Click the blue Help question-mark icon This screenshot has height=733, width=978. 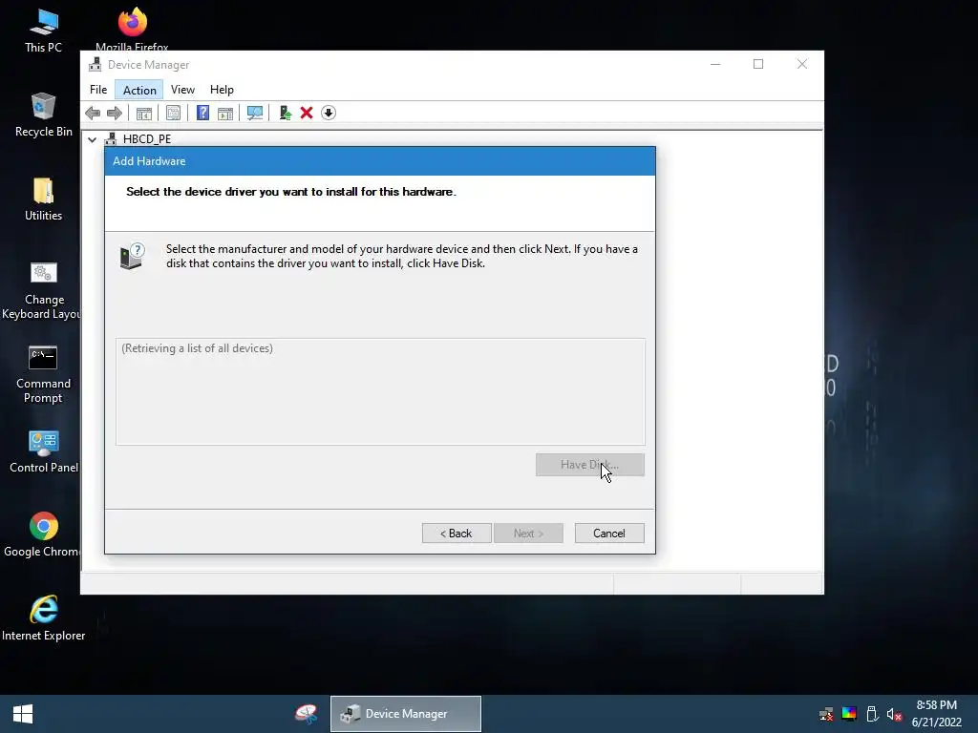click(202, 113)
